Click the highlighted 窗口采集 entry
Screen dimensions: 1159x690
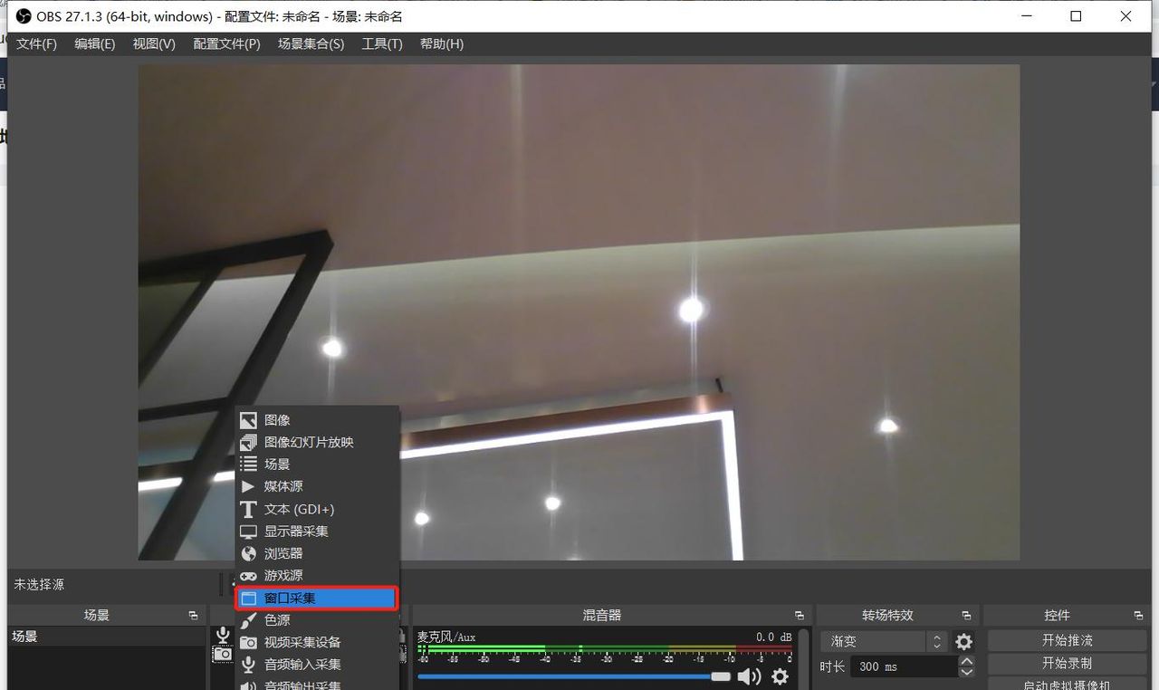click(317, 598)
